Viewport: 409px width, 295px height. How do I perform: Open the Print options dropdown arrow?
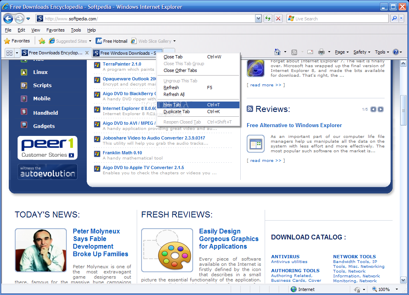329,52
